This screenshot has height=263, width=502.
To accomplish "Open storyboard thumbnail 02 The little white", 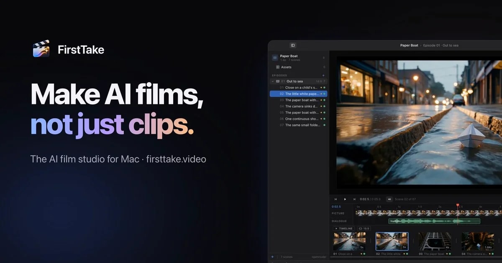I will (392, 241).
